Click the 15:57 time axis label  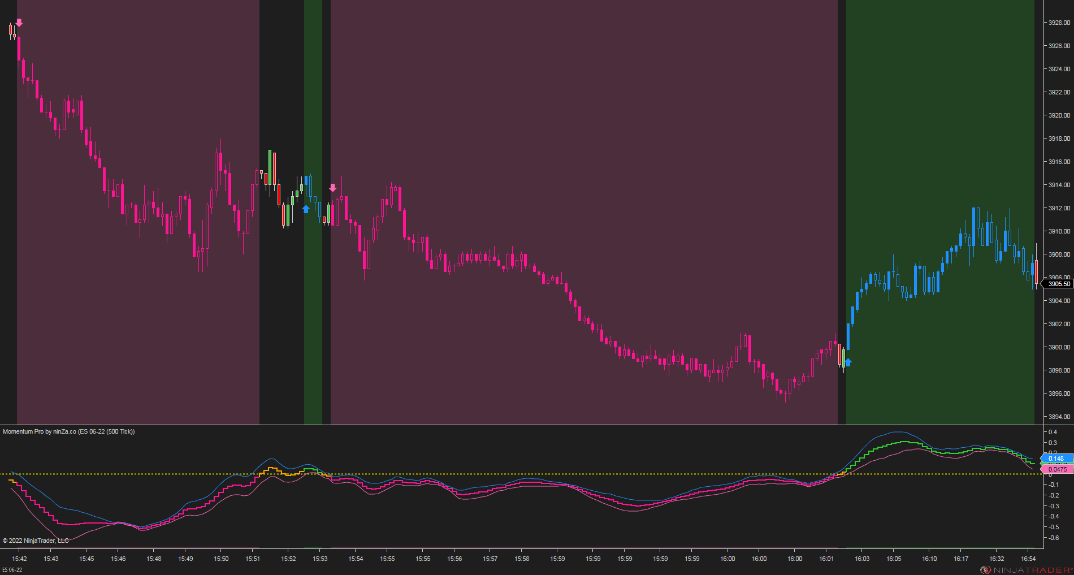pyautogui.click(x=490, y=559)
